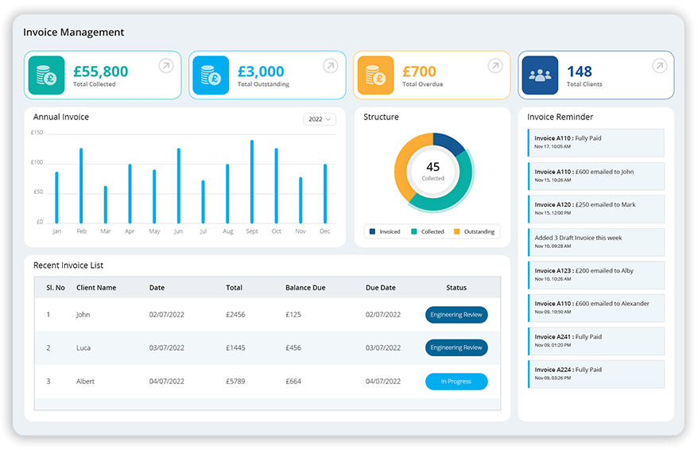Open Invoice A241 Fully Paid reminder
The image size is (698, 450).
click(x=596, y=341)
